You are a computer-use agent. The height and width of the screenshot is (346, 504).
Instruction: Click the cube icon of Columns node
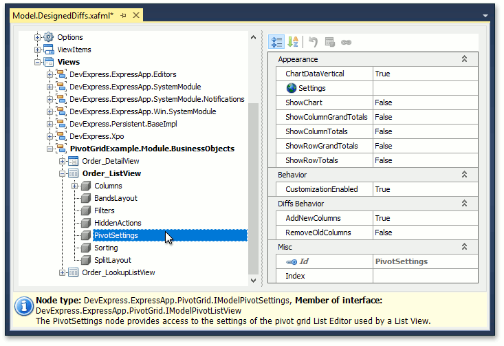pos(85,186)
